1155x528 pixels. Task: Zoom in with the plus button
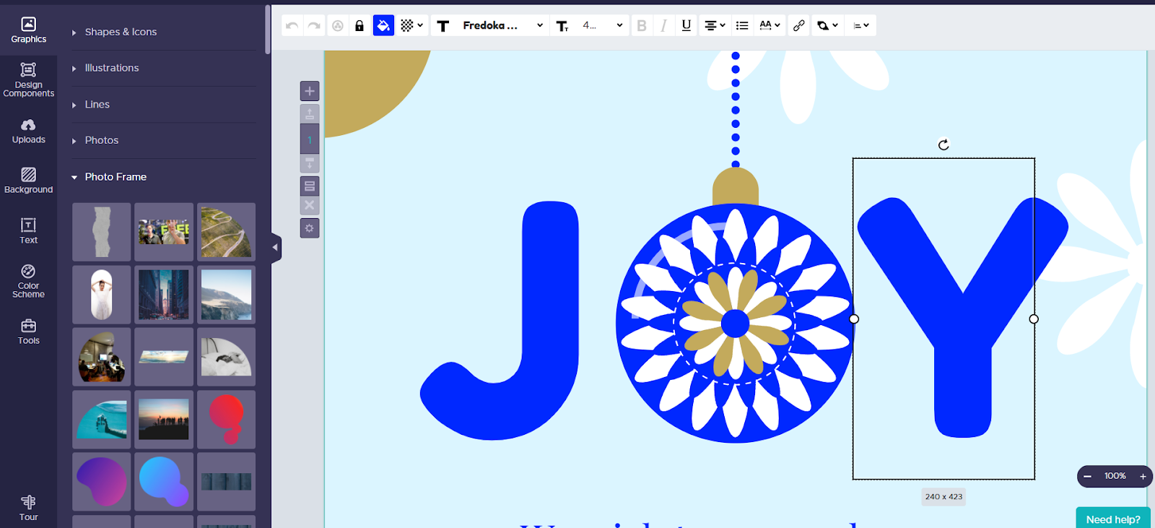point(1143,476)
